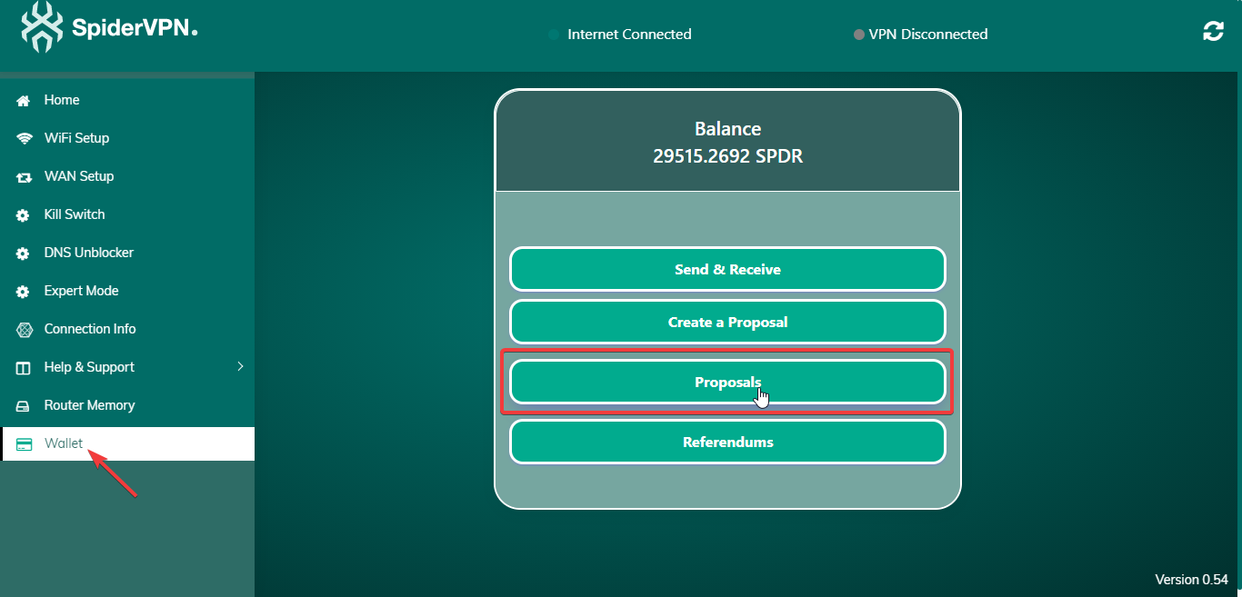Open the Proposals button
The height and width of the screenshot is (597, 1242).
(727, 383)
